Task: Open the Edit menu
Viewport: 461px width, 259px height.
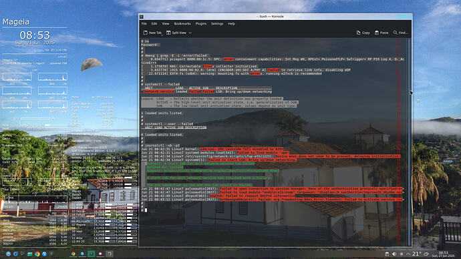Action: point(154,24)
